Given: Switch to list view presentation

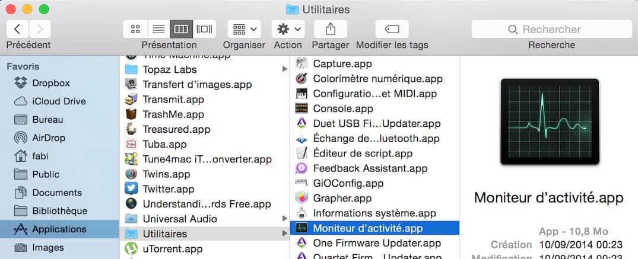Looking at the screenshot, I should coord(158,29).
